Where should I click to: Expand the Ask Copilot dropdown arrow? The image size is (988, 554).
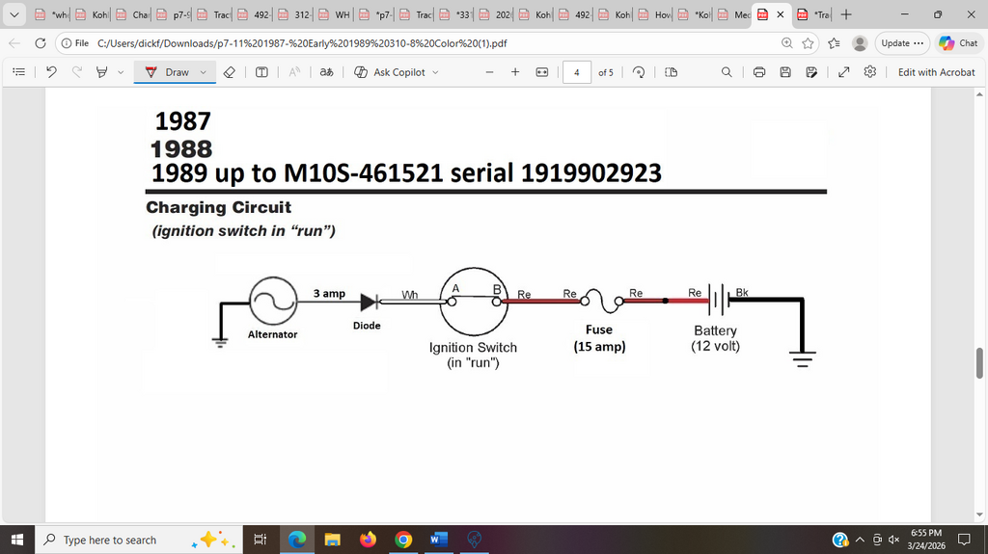[x=435, y=72]
